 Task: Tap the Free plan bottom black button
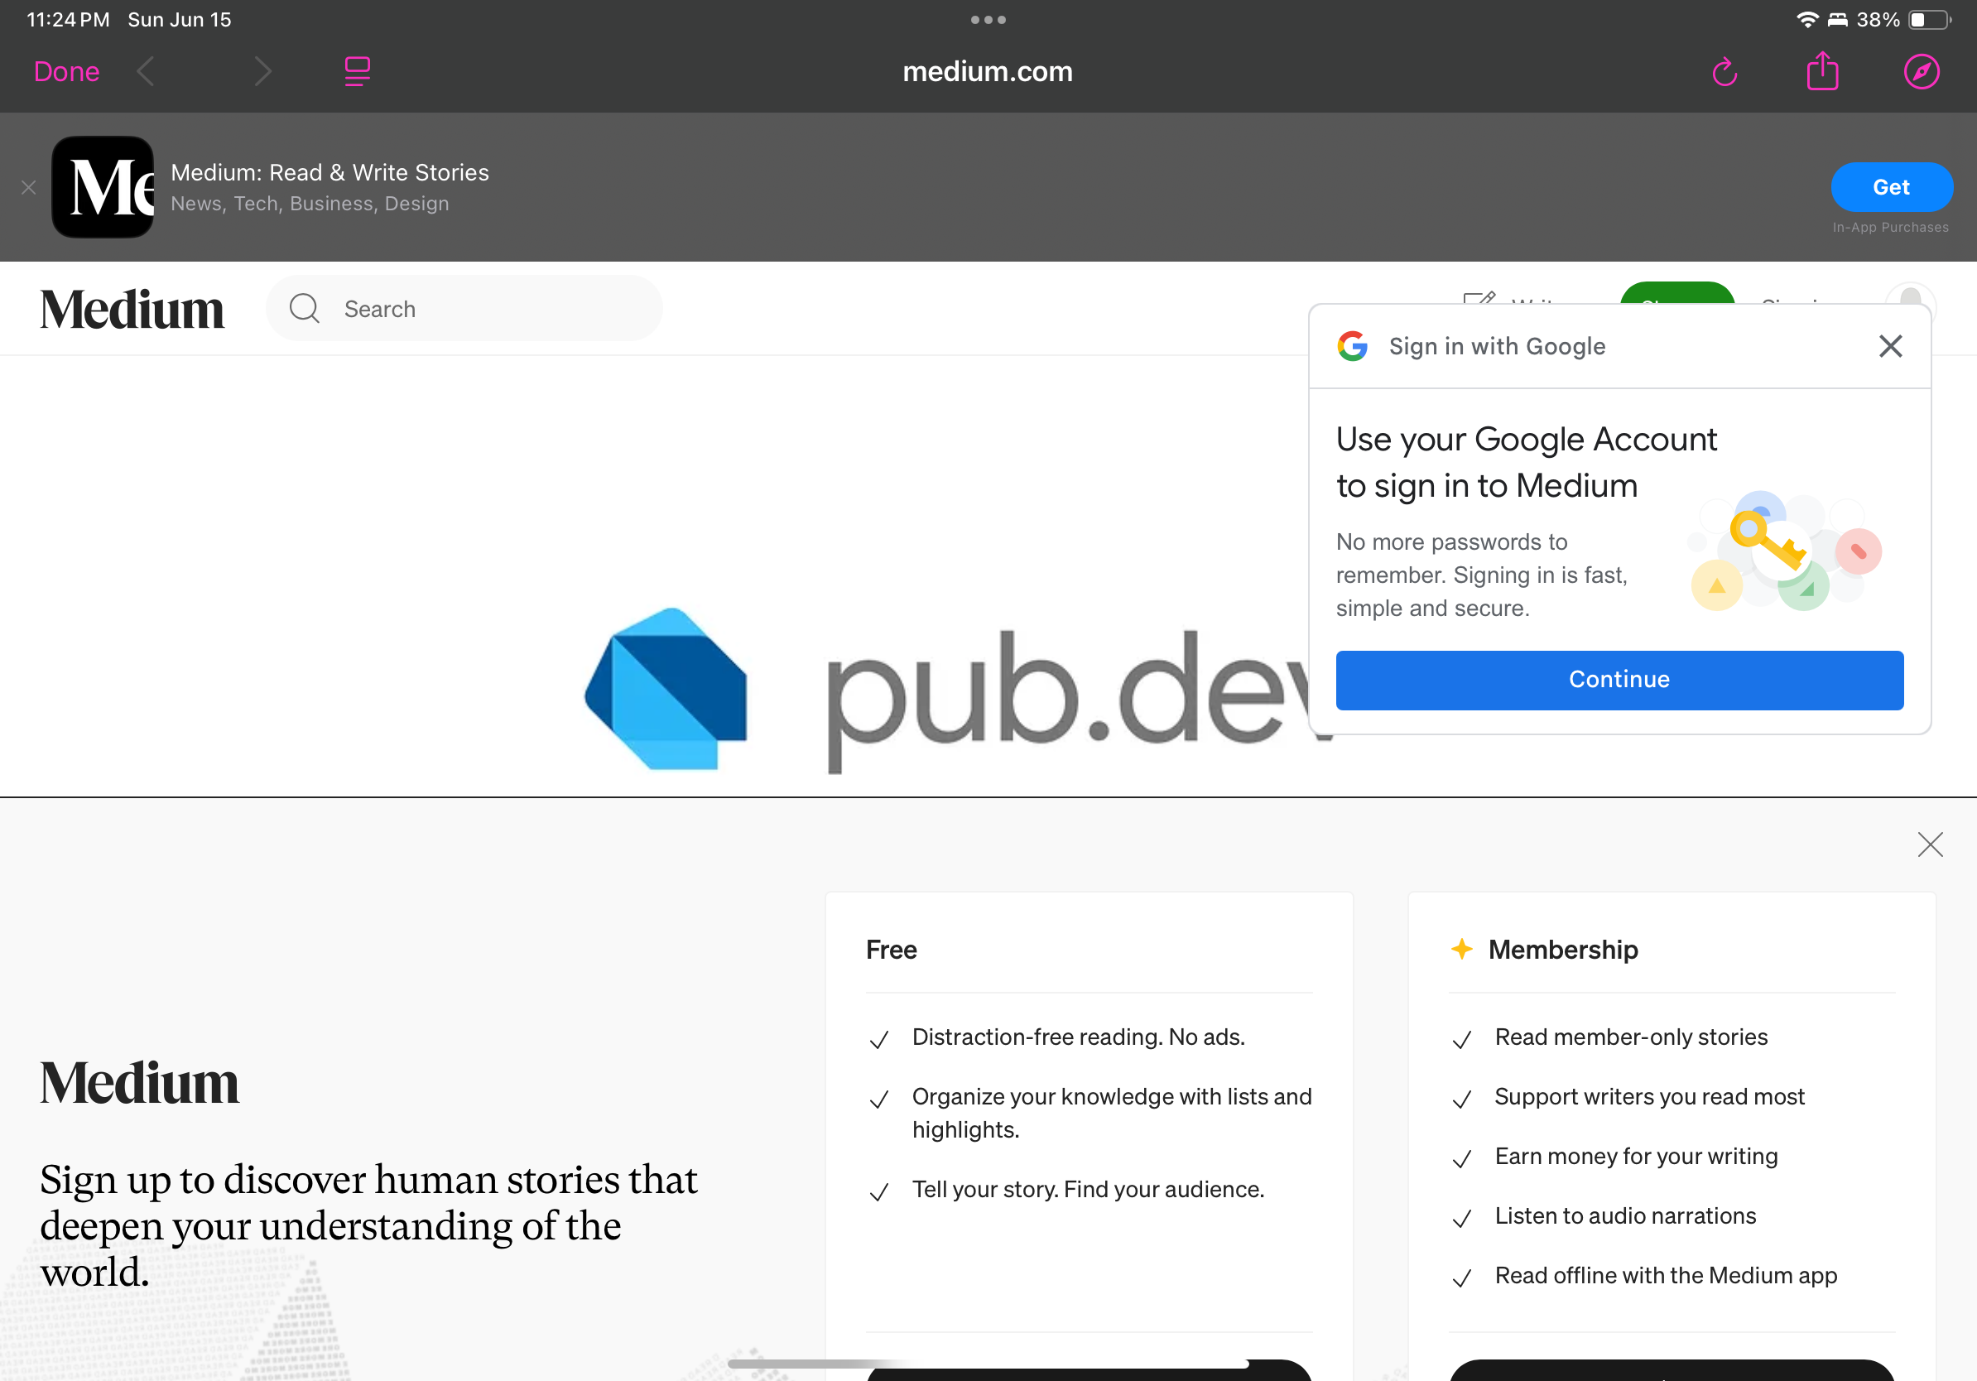coord(1089,1371)
